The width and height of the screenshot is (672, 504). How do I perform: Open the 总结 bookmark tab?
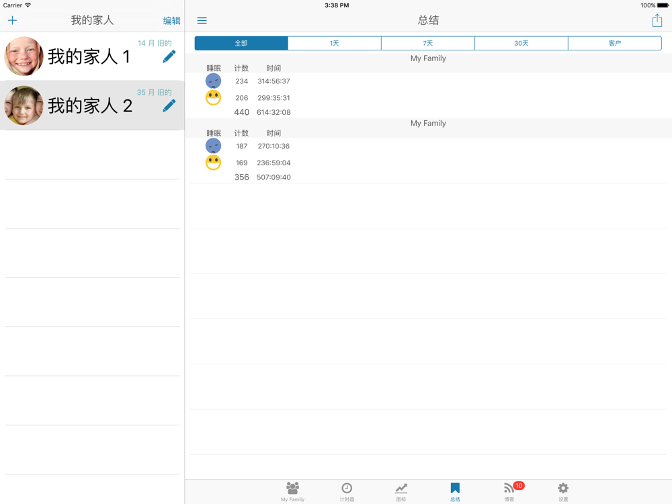(455, 492)
